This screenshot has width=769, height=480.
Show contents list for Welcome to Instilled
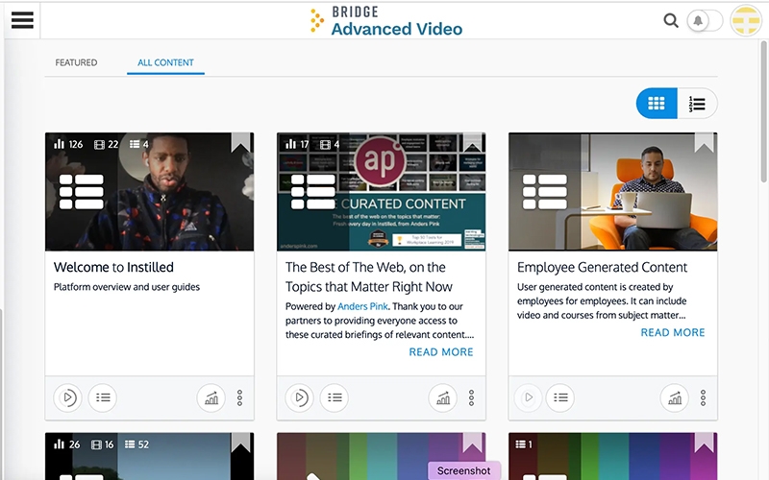coord(103,397)
